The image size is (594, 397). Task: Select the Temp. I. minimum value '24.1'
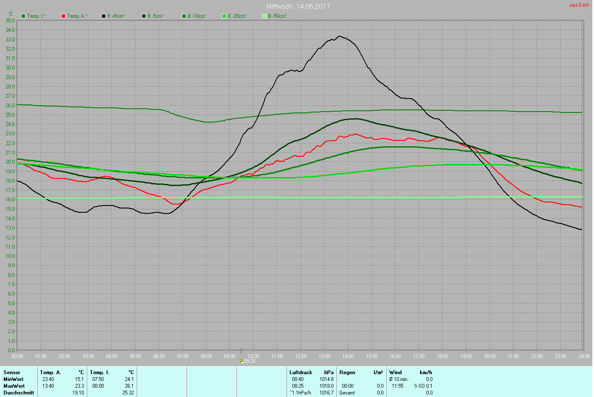tap(129, 379)
